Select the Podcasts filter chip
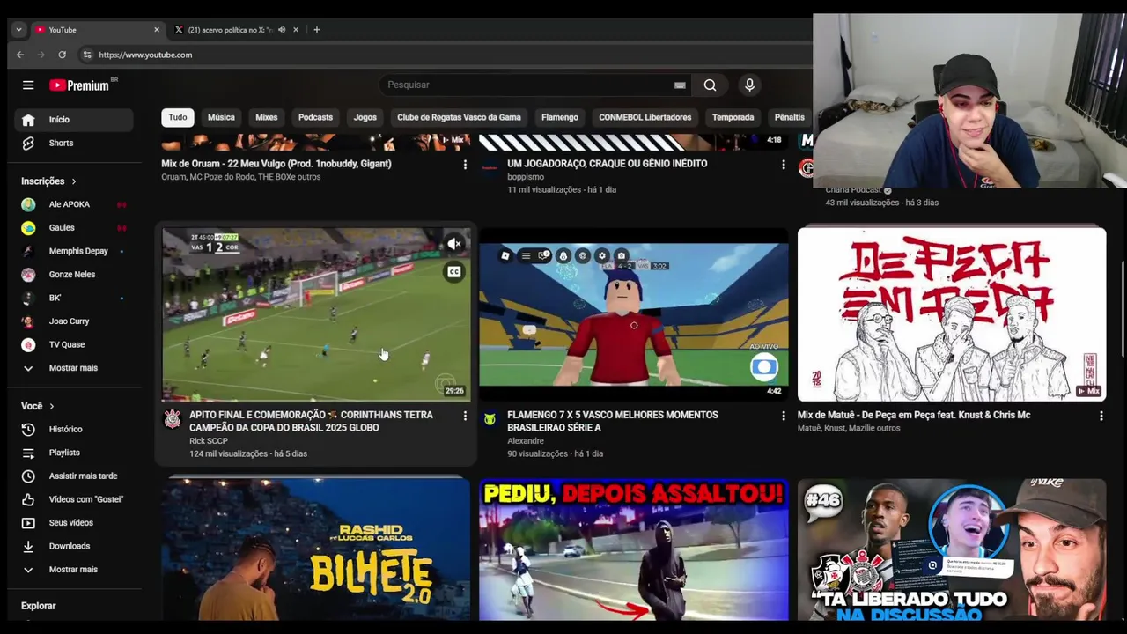 point(315,117)
